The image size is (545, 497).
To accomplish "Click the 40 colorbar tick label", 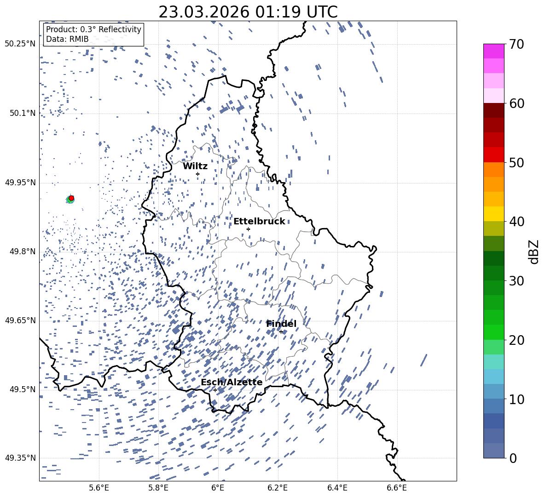I will (x=516, y=222).
